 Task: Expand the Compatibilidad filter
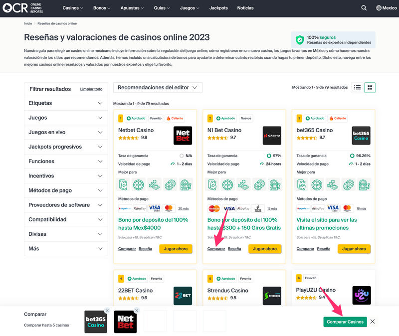coord(66,219)
